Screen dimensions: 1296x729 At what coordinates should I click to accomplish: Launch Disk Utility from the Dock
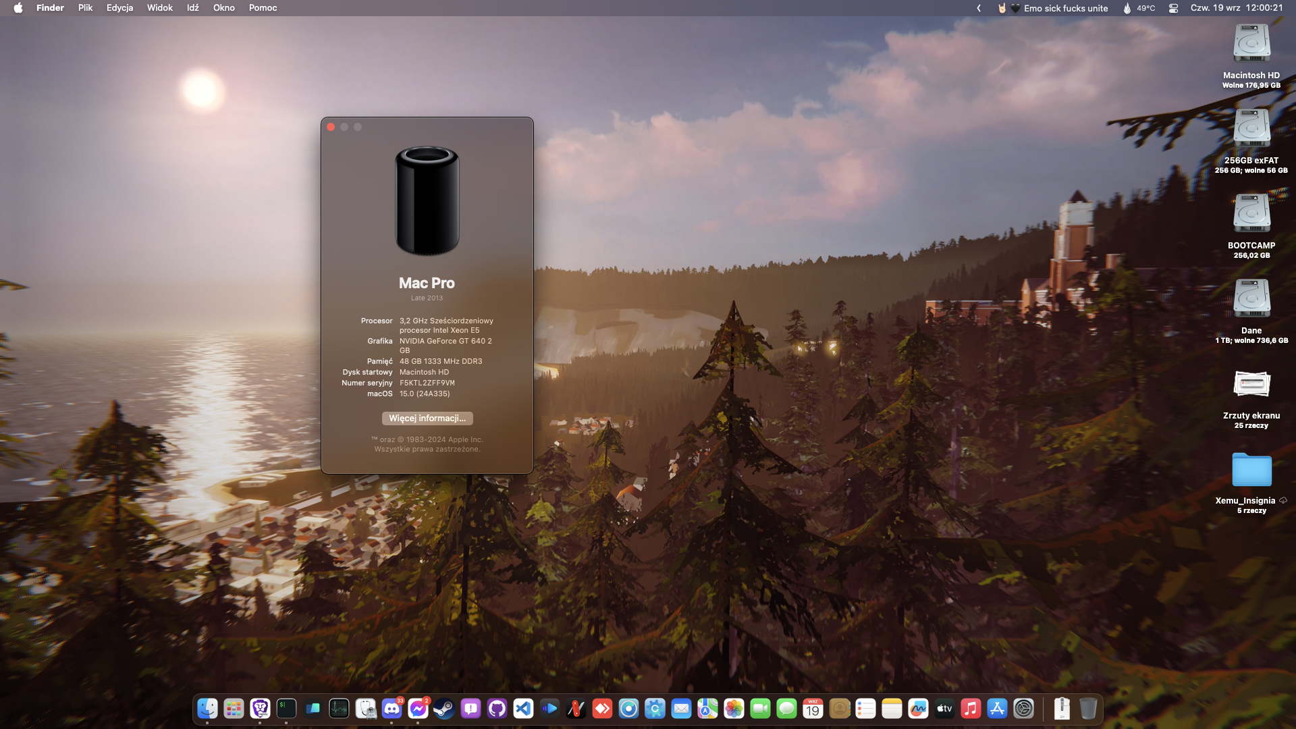[x=365, y=708]
